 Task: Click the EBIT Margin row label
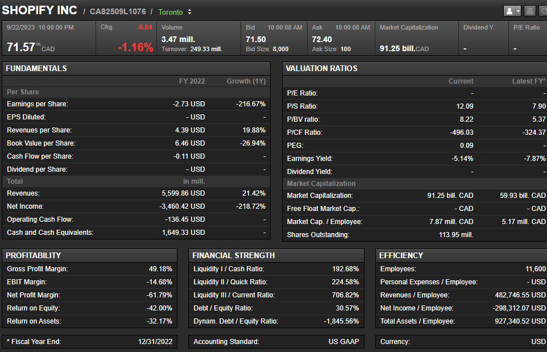[27, 282]
